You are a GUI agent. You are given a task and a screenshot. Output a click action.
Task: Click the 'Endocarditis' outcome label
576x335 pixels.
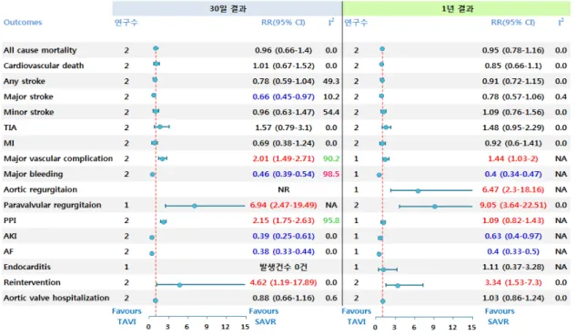point(27,267)
